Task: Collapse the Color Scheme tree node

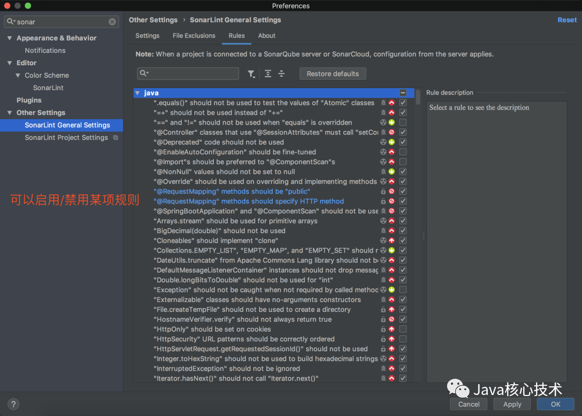Action: coord(18,76)
